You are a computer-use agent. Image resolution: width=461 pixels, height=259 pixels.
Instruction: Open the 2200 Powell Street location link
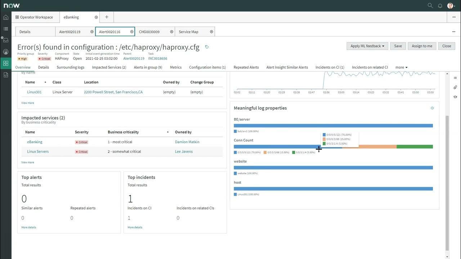113,92
